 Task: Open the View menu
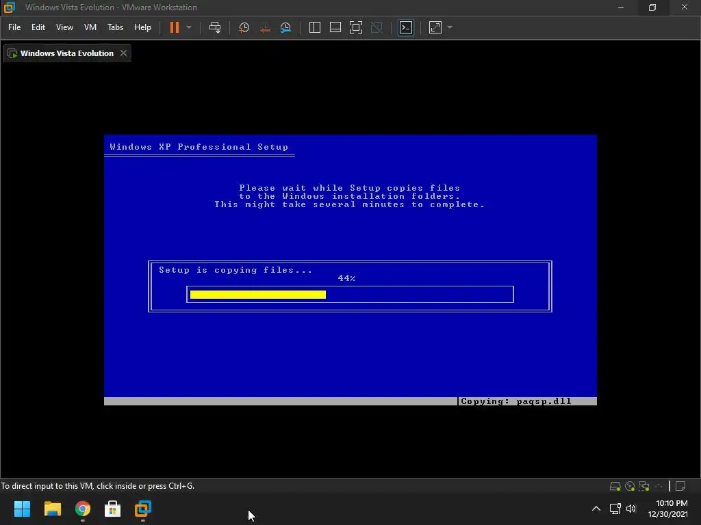point(64,27)
